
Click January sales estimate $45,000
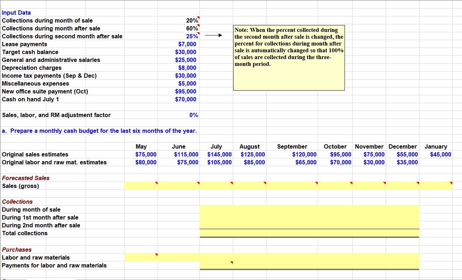[x=441, y=154]
